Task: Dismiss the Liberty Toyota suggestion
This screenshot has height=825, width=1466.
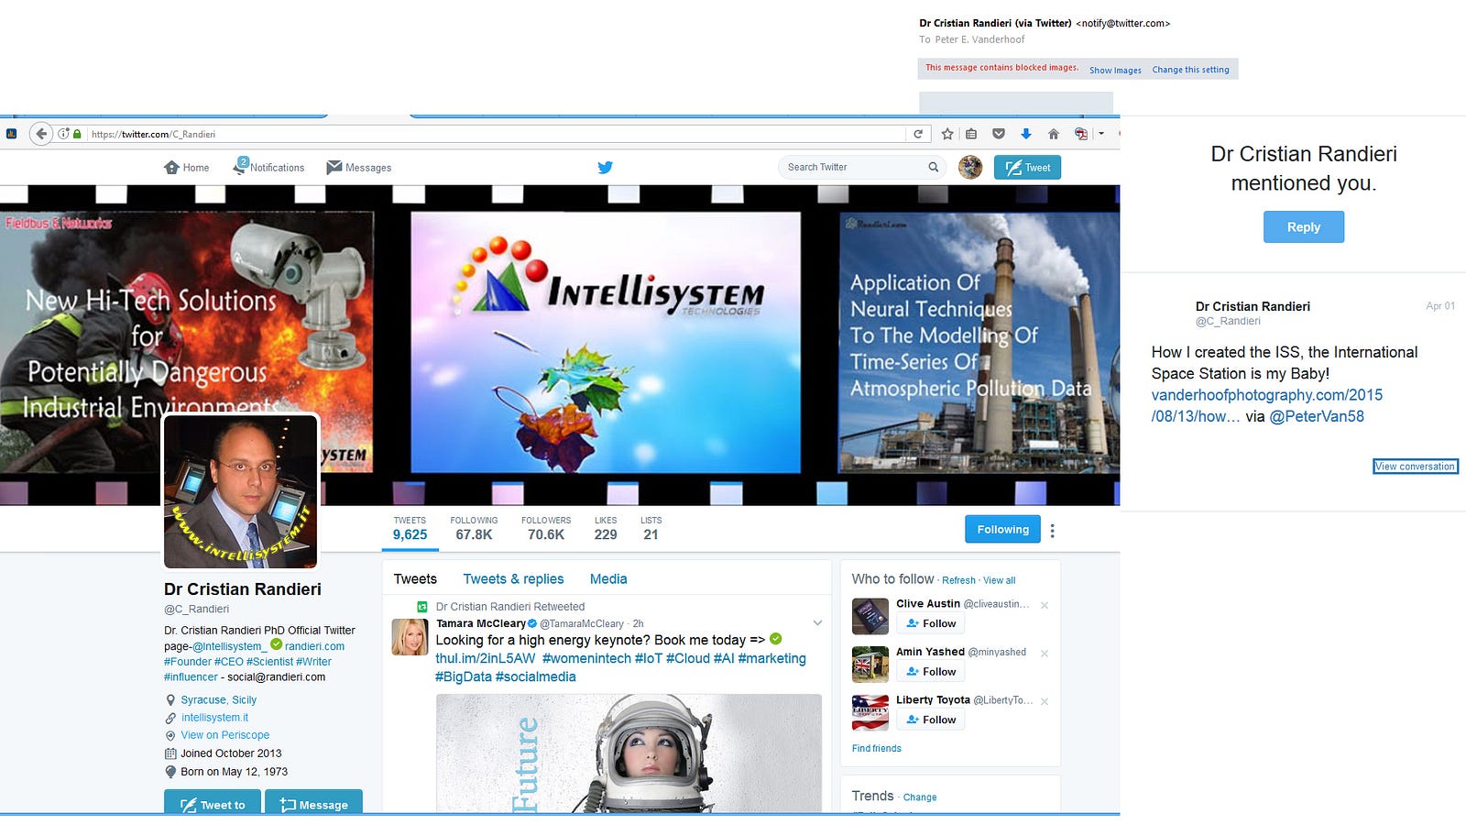Action: (x=1045, y=701)
